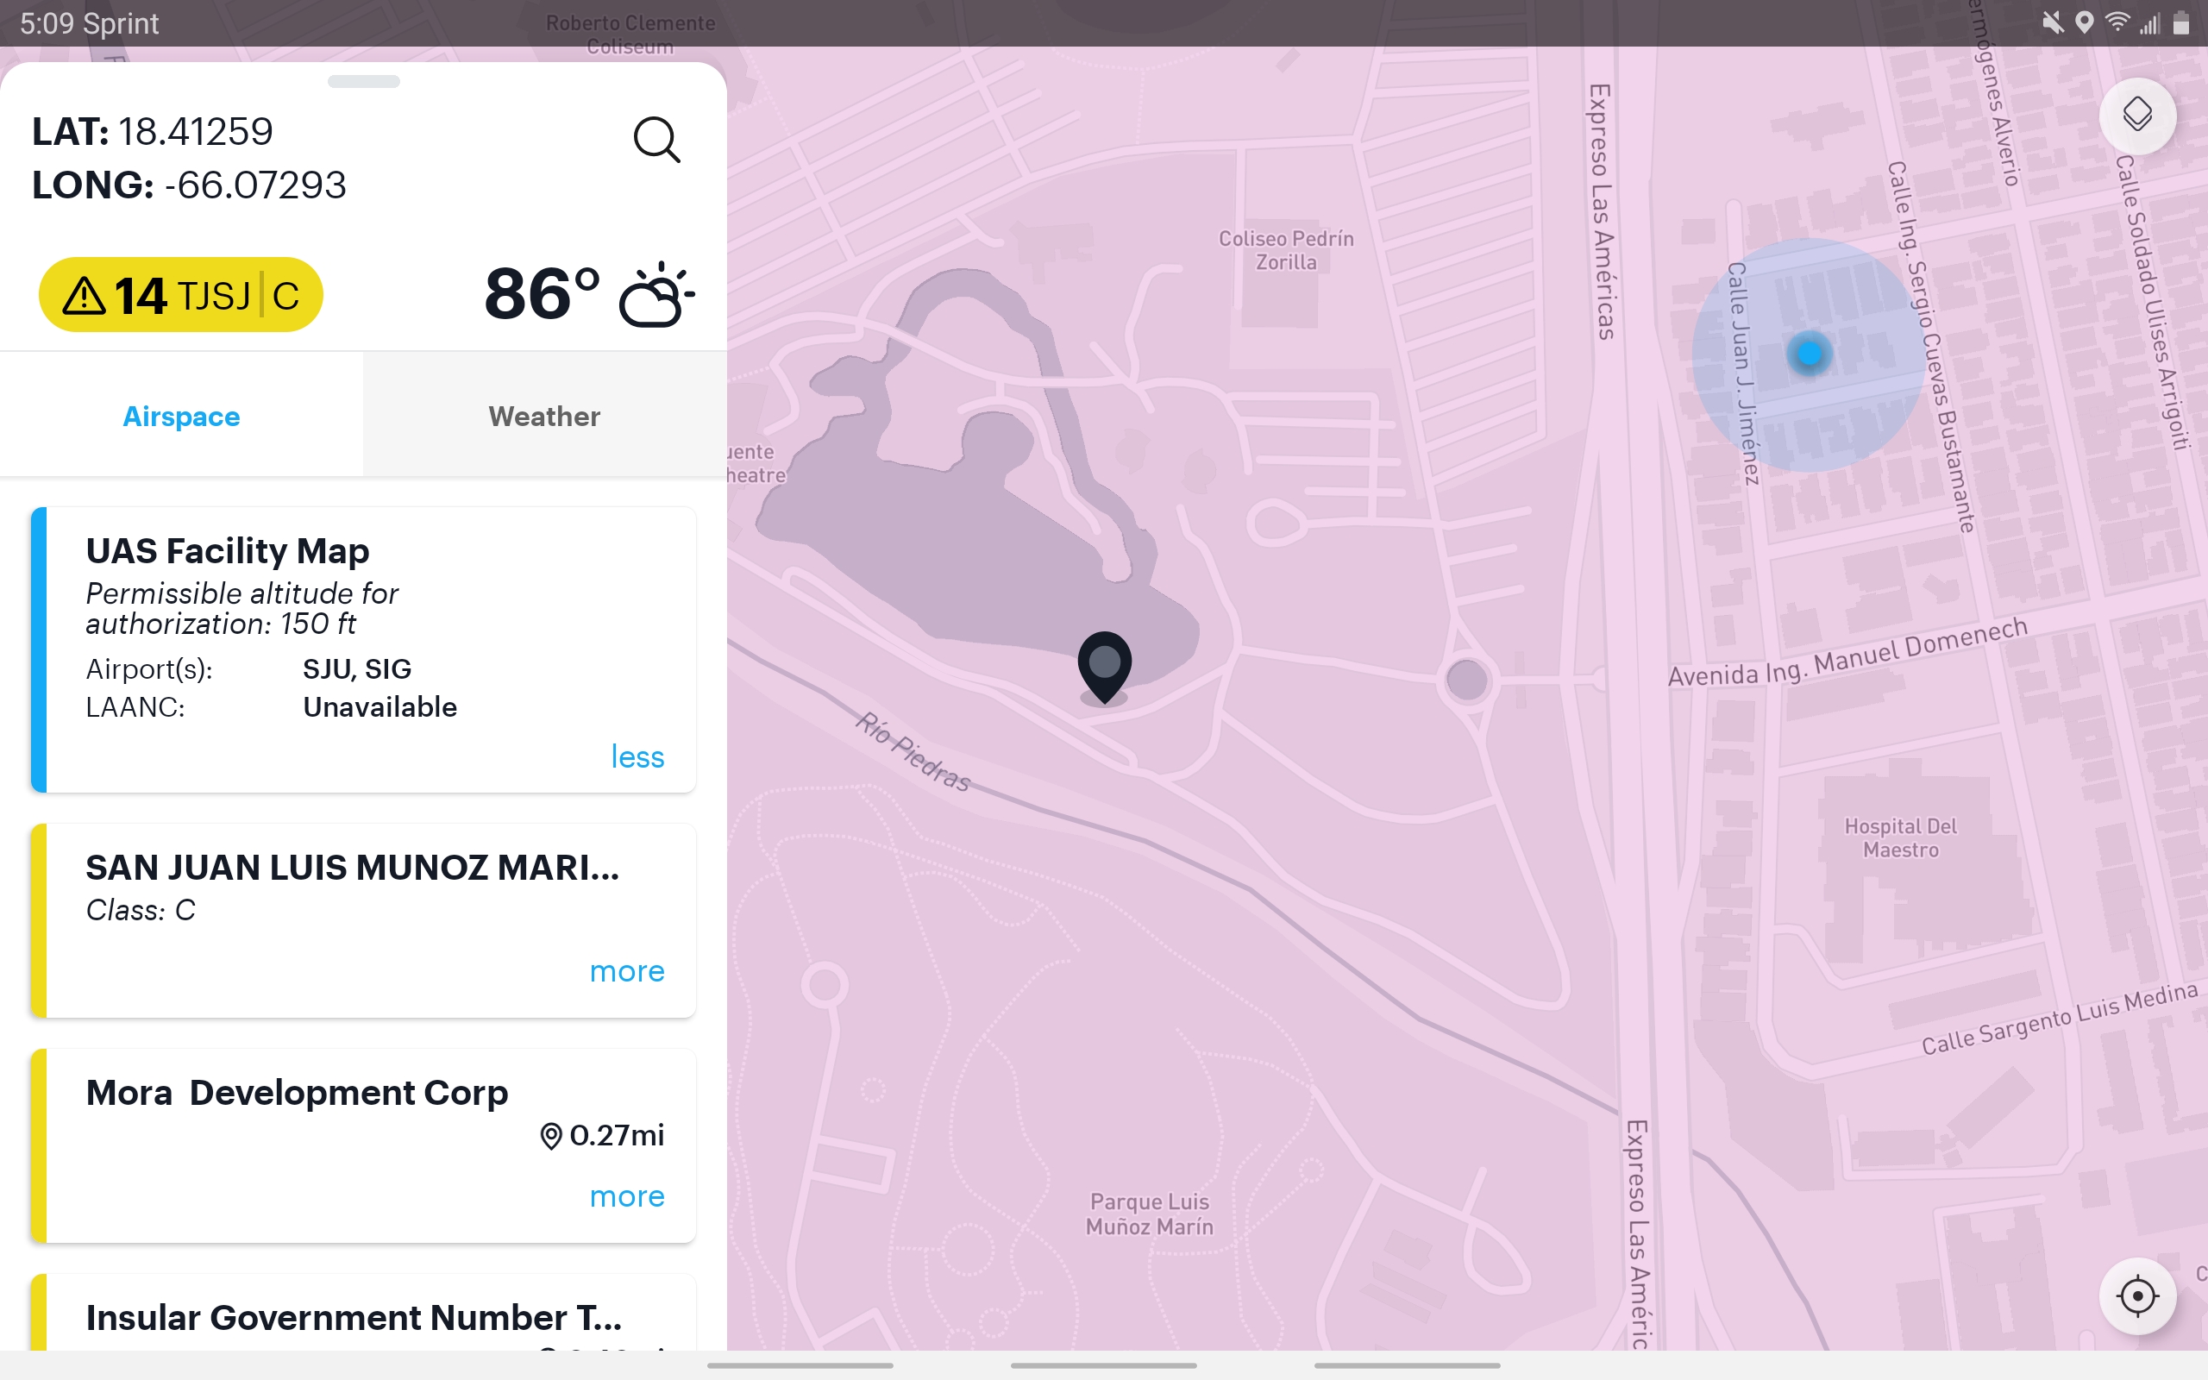Tap the Parque Luis Muñoz Marín map label
The height and width of the screenshot is (1380, 2208).
(1150, 1214)
